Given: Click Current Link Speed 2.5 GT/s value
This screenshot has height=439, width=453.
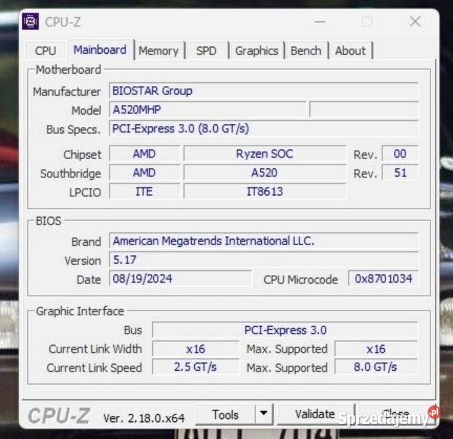Looking at the screenshot, I should (x=195, y=367).
